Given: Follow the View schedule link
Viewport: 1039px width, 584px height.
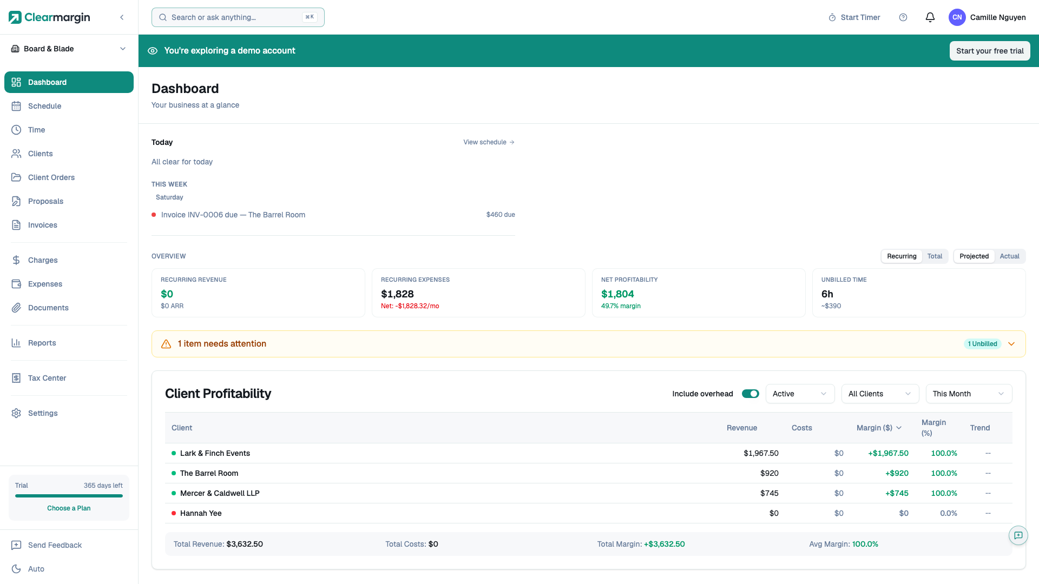Looking at the screenshot, I should (488, 142).
